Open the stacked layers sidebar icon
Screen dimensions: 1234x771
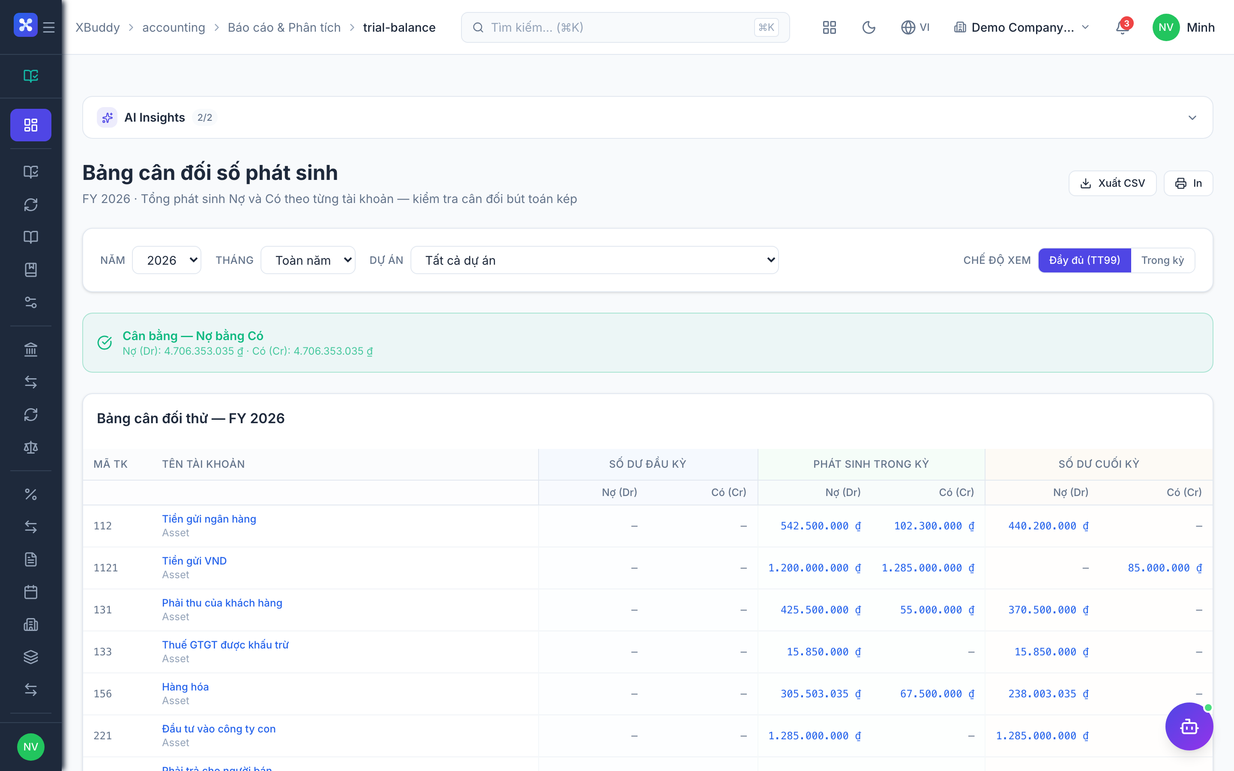(x=31, y=657)
